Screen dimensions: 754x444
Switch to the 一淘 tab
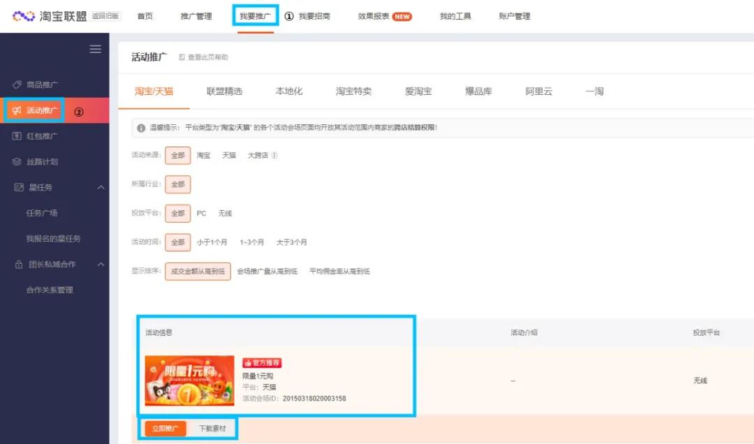594,91
